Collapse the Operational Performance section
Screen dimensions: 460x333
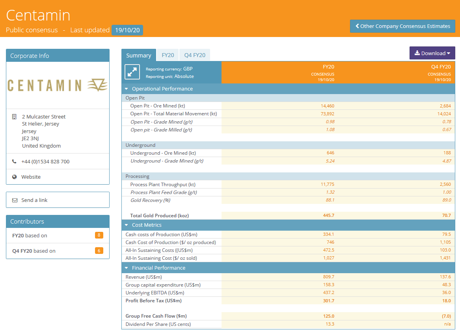coord(127,89)
